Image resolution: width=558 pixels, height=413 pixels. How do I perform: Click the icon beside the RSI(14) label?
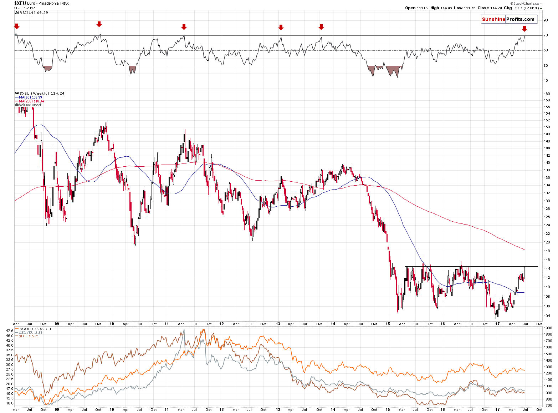16,12
